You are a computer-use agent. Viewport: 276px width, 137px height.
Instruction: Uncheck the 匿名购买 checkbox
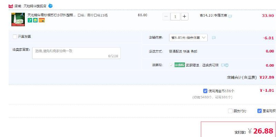(259, 111)
